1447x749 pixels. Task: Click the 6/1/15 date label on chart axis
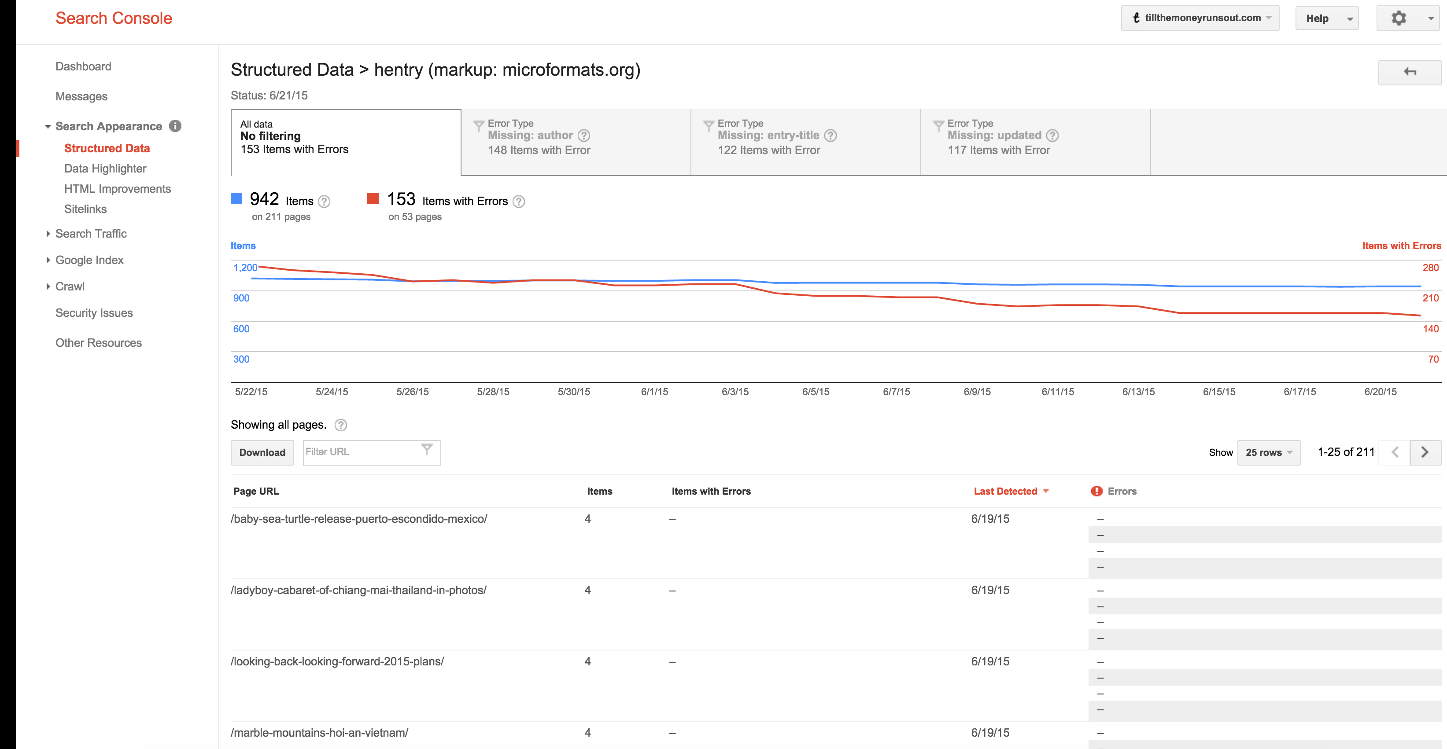coord(654,392)
